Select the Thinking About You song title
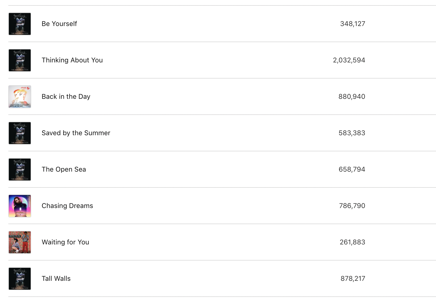The image size is (436, 299). (x=72, y=60)
